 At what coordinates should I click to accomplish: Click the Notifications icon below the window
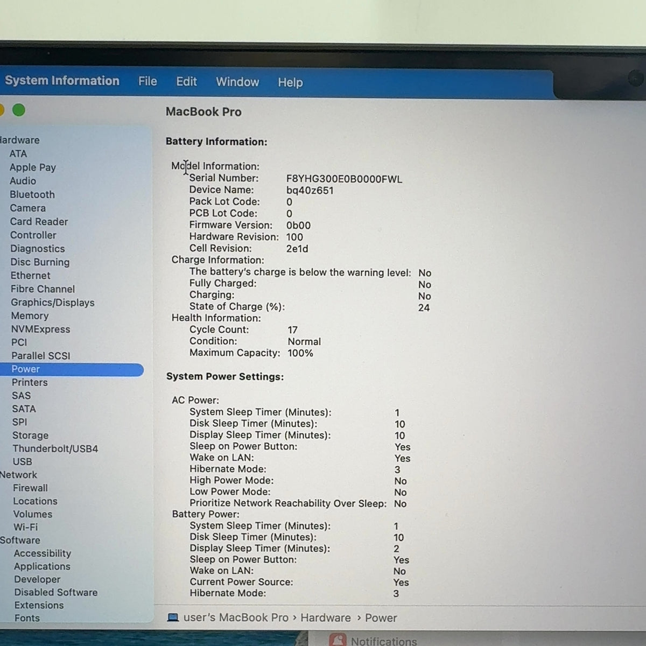pyautogui.click(x=338, y=639)
